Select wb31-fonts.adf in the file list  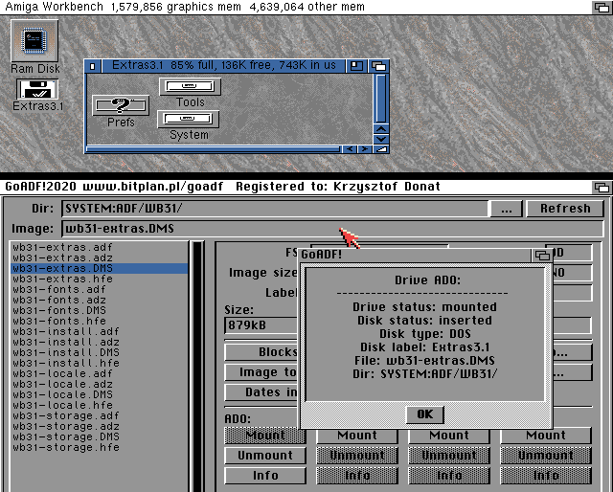100,290
